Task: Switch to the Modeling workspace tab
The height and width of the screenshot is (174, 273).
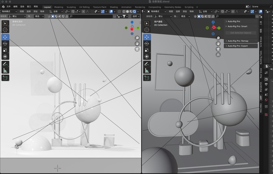Action: pyautogui.click(x=59, y=7)
